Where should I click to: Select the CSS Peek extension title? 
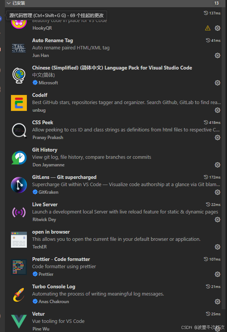[43, 122]
